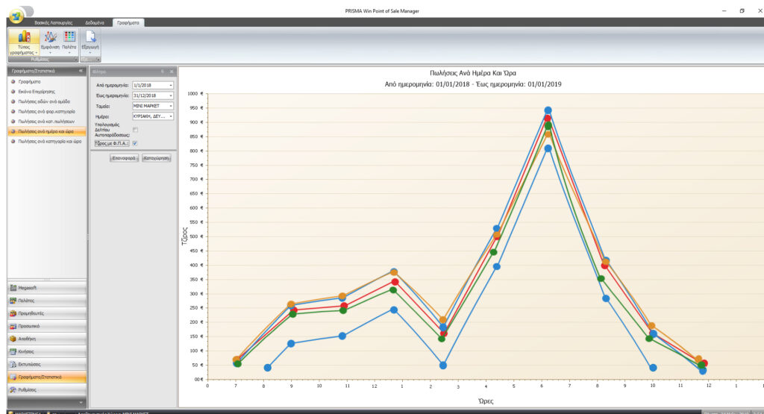Expand the Από ημερομηνία date dropdown
The image size is (764, 414).
(171, 85)
